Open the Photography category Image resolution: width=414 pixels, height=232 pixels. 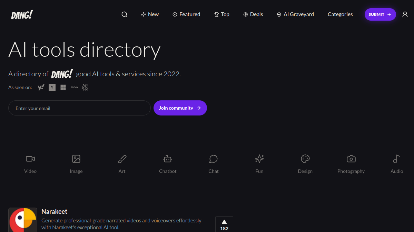351,164
